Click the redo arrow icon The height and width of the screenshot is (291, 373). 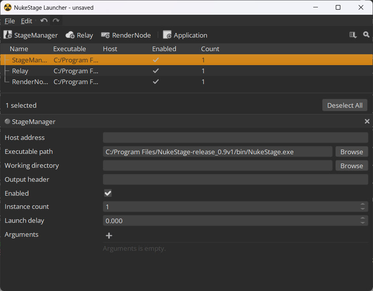click(56, 21)
